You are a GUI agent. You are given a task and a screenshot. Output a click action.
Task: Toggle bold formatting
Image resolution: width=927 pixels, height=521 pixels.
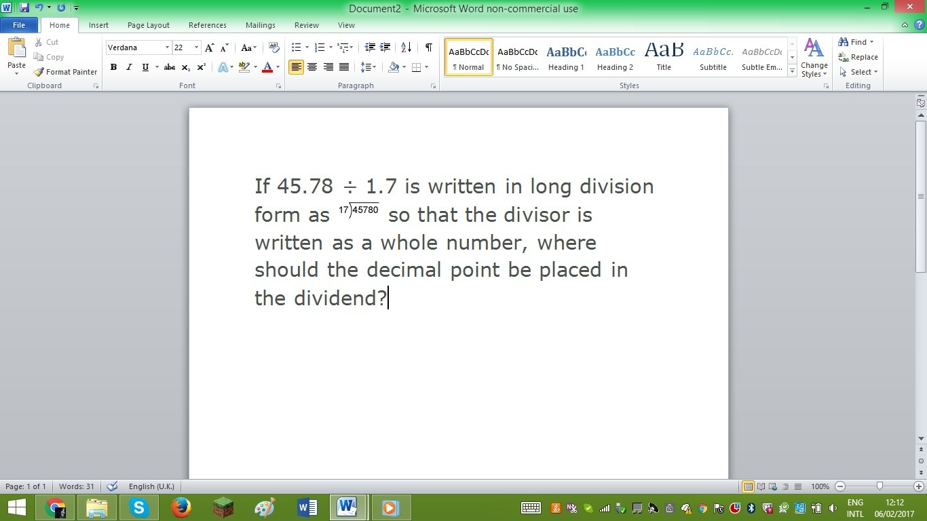[x=113, y=67]
